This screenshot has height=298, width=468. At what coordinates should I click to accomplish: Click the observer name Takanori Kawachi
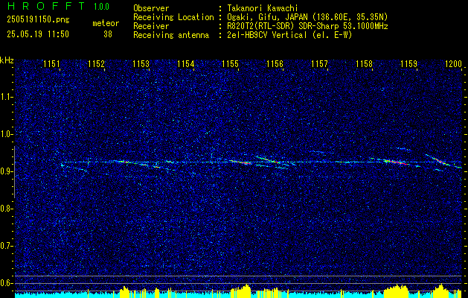(x=264, y=8)
